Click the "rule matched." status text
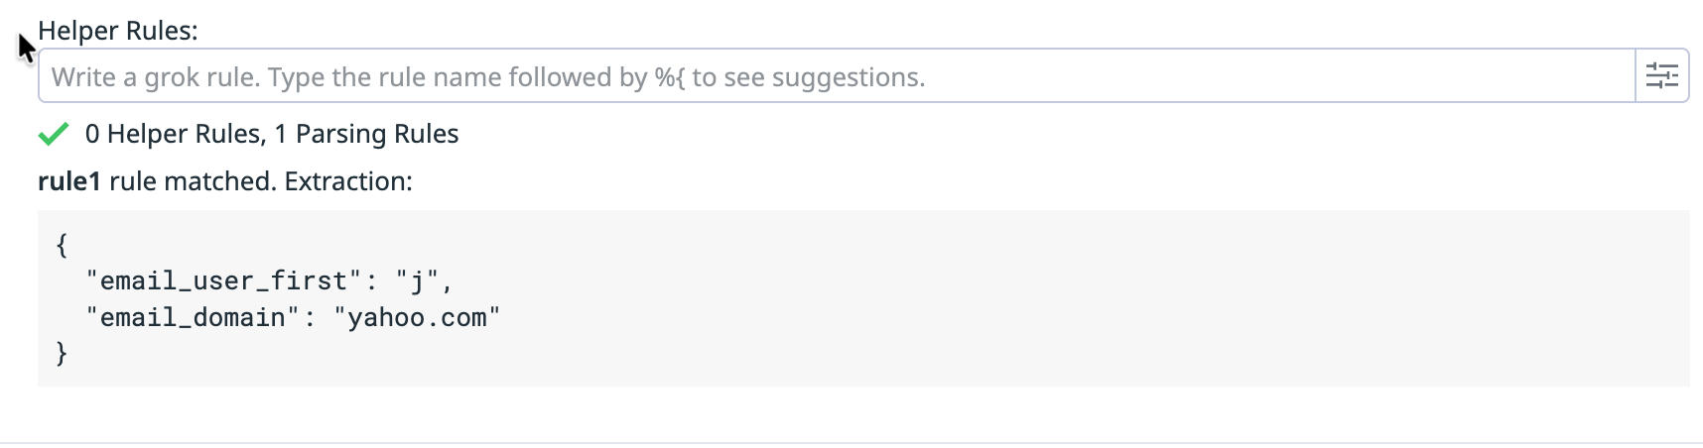The width and height of the screenshot is (1703, 448). [193, 181]
